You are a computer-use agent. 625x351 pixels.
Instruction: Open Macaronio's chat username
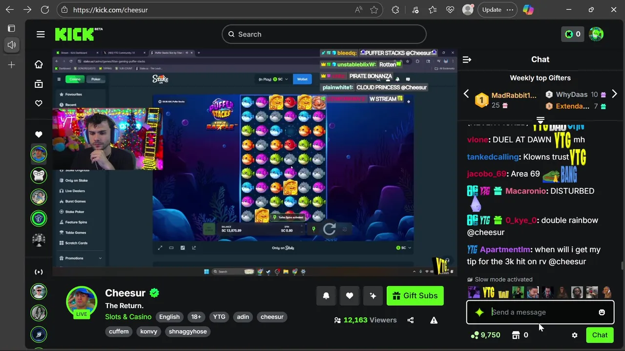point(525,191)
